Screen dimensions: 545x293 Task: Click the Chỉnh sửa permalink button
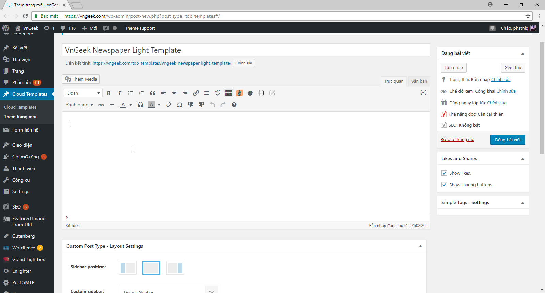click(x=244, y=63)
